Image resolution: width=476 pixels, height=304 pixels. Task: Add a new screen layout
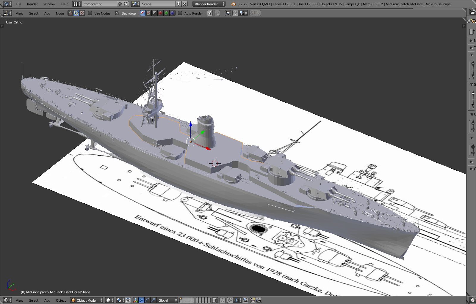120,4
